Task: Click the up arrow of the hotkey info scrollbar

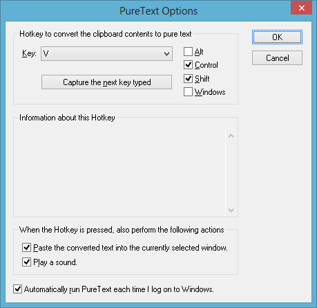Action: point(231,136)
